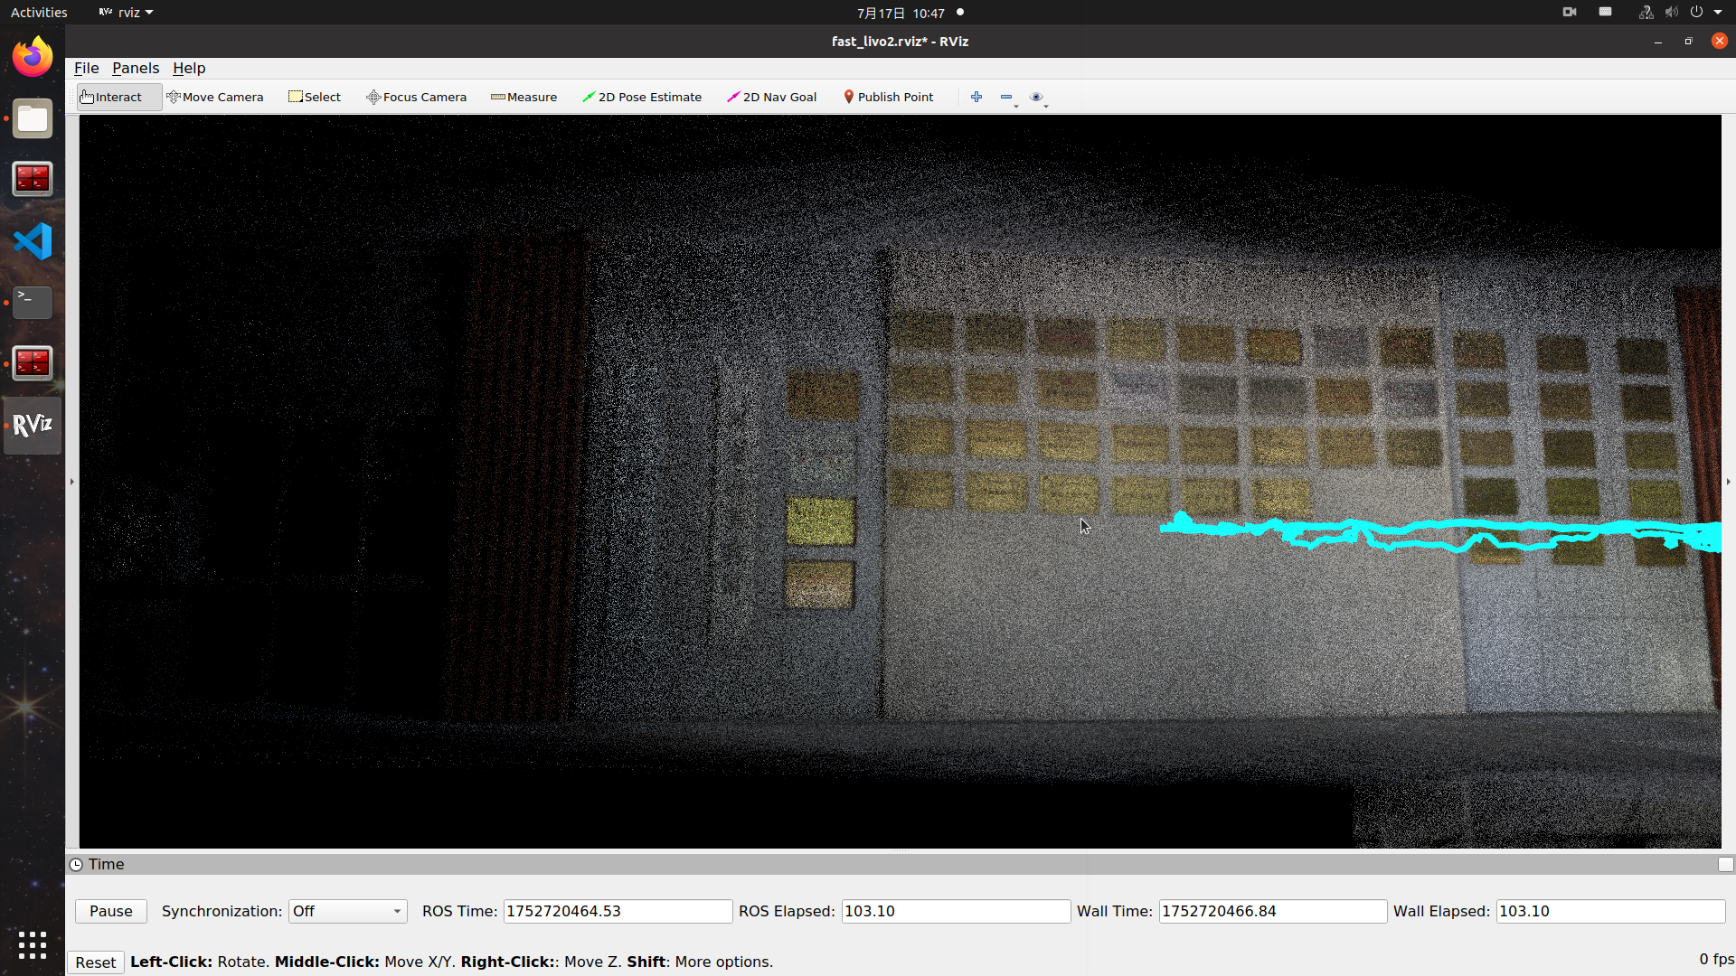1736x976 pixels.
Task: Click the Reset button
Action: (96, 962)
